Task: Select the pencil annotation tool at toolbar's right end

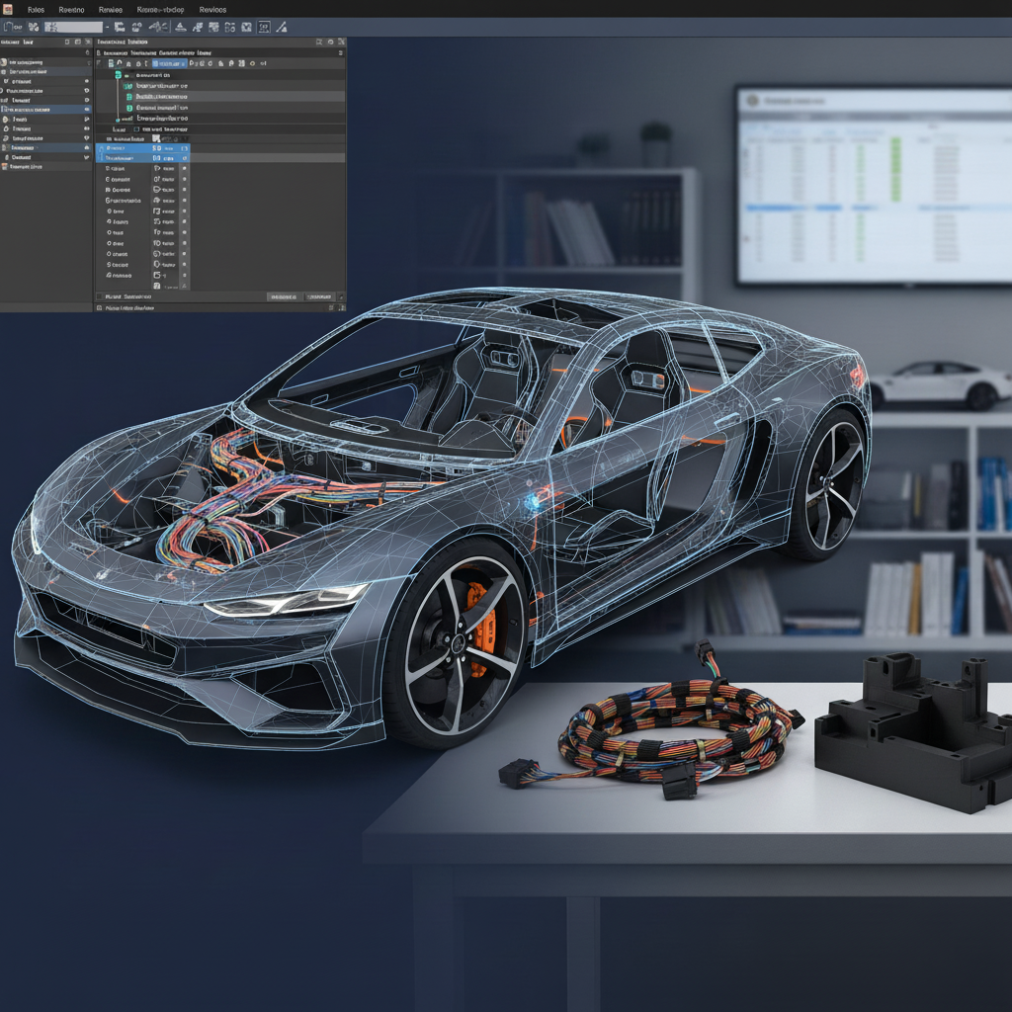Action: pos(280,27)
